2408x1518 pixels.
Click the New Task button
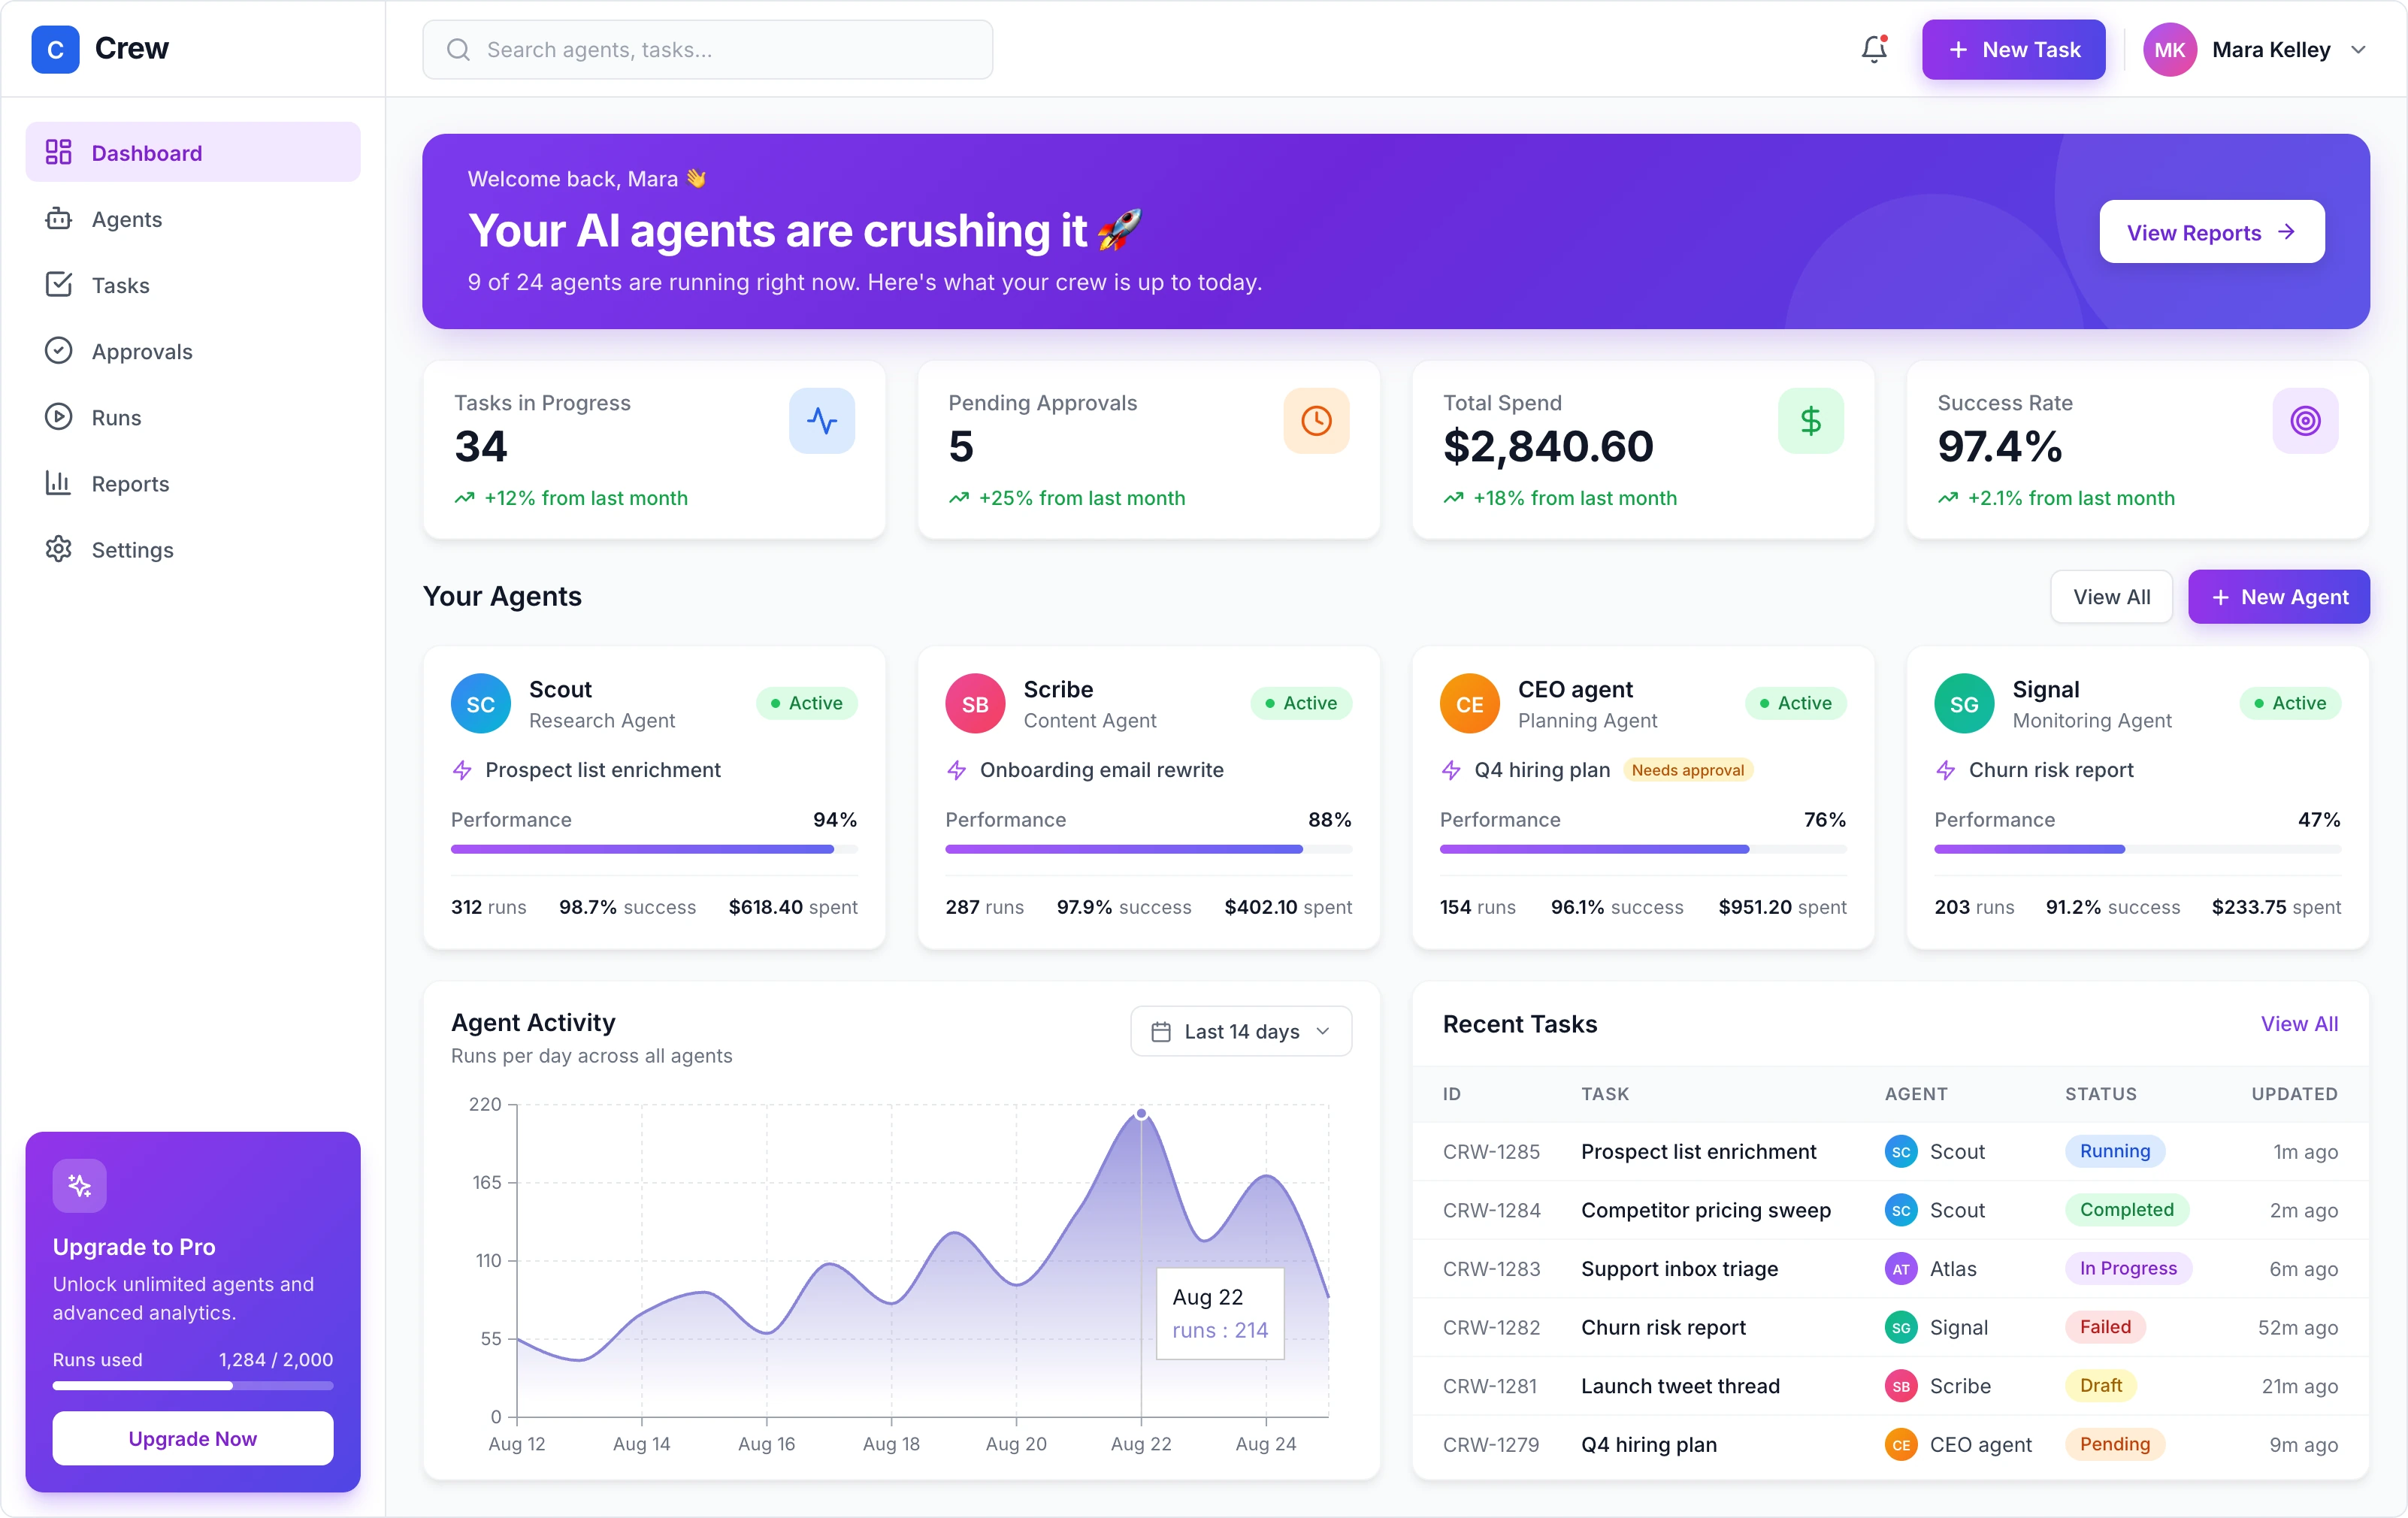(2013, 50)
